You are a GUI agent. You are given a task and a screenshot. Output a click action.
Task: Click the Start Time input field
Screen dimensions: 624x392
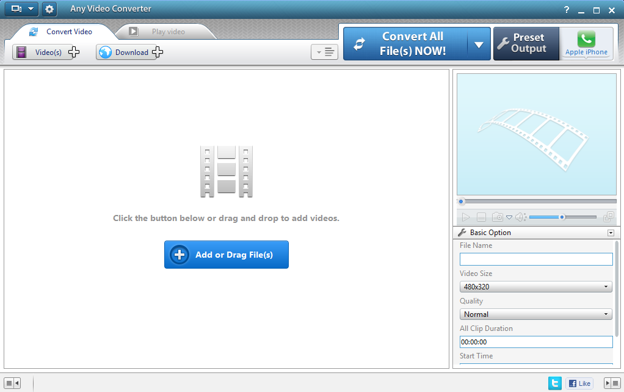tap(536, 365)
